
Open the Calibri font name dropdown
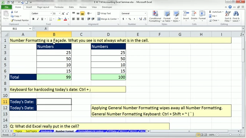point(51,13)
